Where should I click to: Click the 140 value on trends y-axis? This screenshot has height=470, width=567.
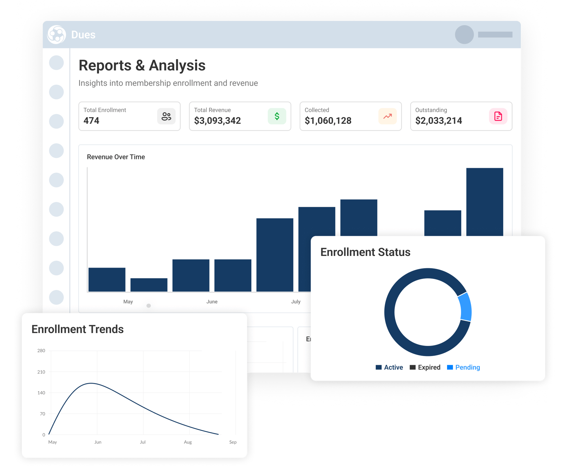(41, 393)
